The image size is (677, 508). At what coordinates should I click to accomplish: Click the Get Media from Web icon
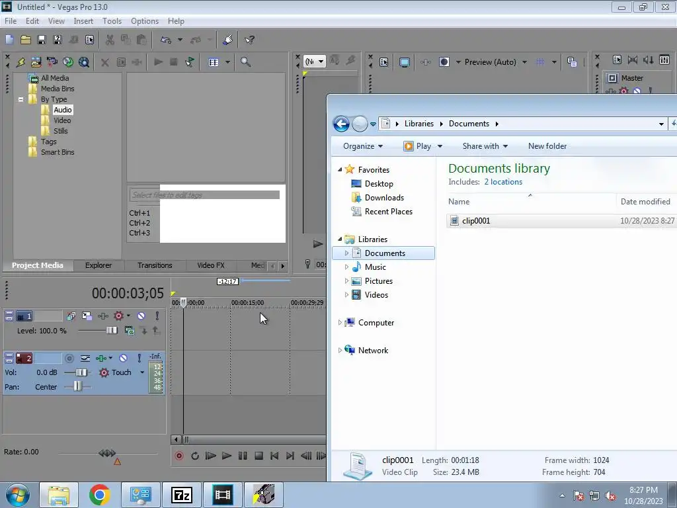click(x=84, y=62)
